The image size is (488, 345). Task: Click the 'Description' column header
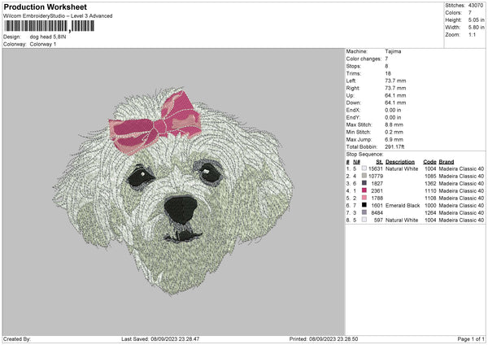(x=400, y=162)
